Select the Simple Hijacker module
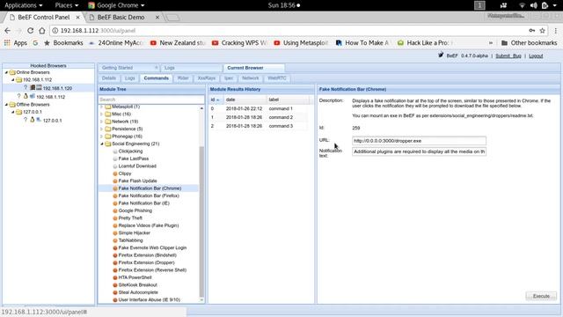The height and width of the screenshot is (317, 563). (135, 232)
